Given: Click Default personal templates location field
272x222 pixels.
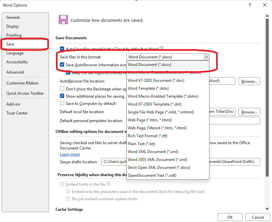Looking at the screenshot, I should click(235, 120).
